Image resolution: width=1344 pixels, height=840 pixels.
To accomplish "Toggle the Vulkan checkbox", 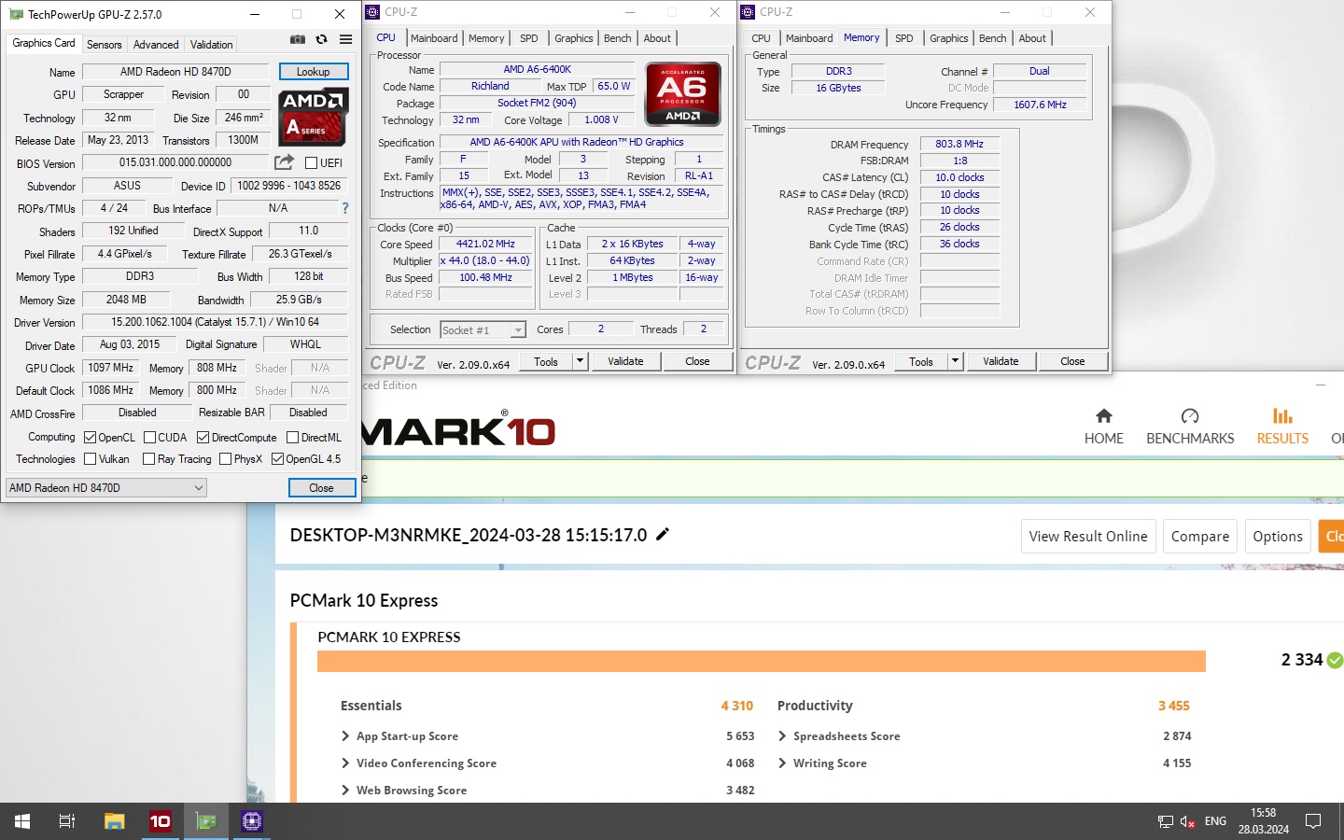I will point(90,458).
